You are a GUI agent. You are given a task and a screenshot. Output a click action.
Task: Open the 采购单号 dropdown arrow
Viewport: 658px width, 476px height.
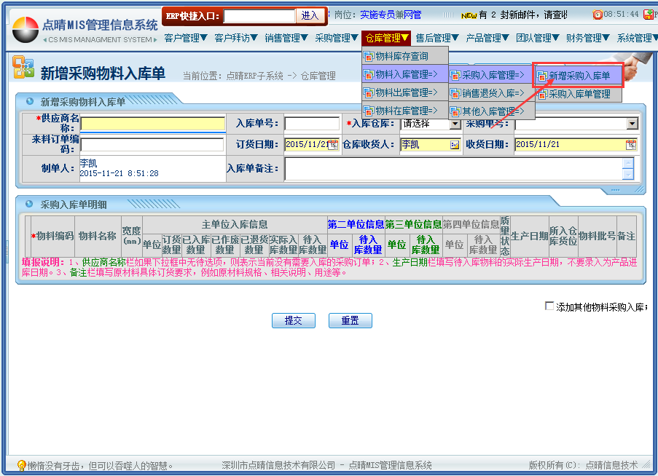pyautogui.click(x=632, y=124)
